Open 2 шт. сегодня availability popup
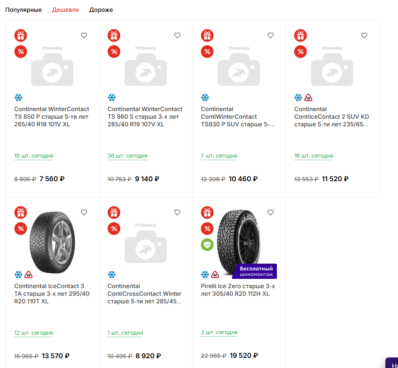398x368 pixels. [219, 333]
